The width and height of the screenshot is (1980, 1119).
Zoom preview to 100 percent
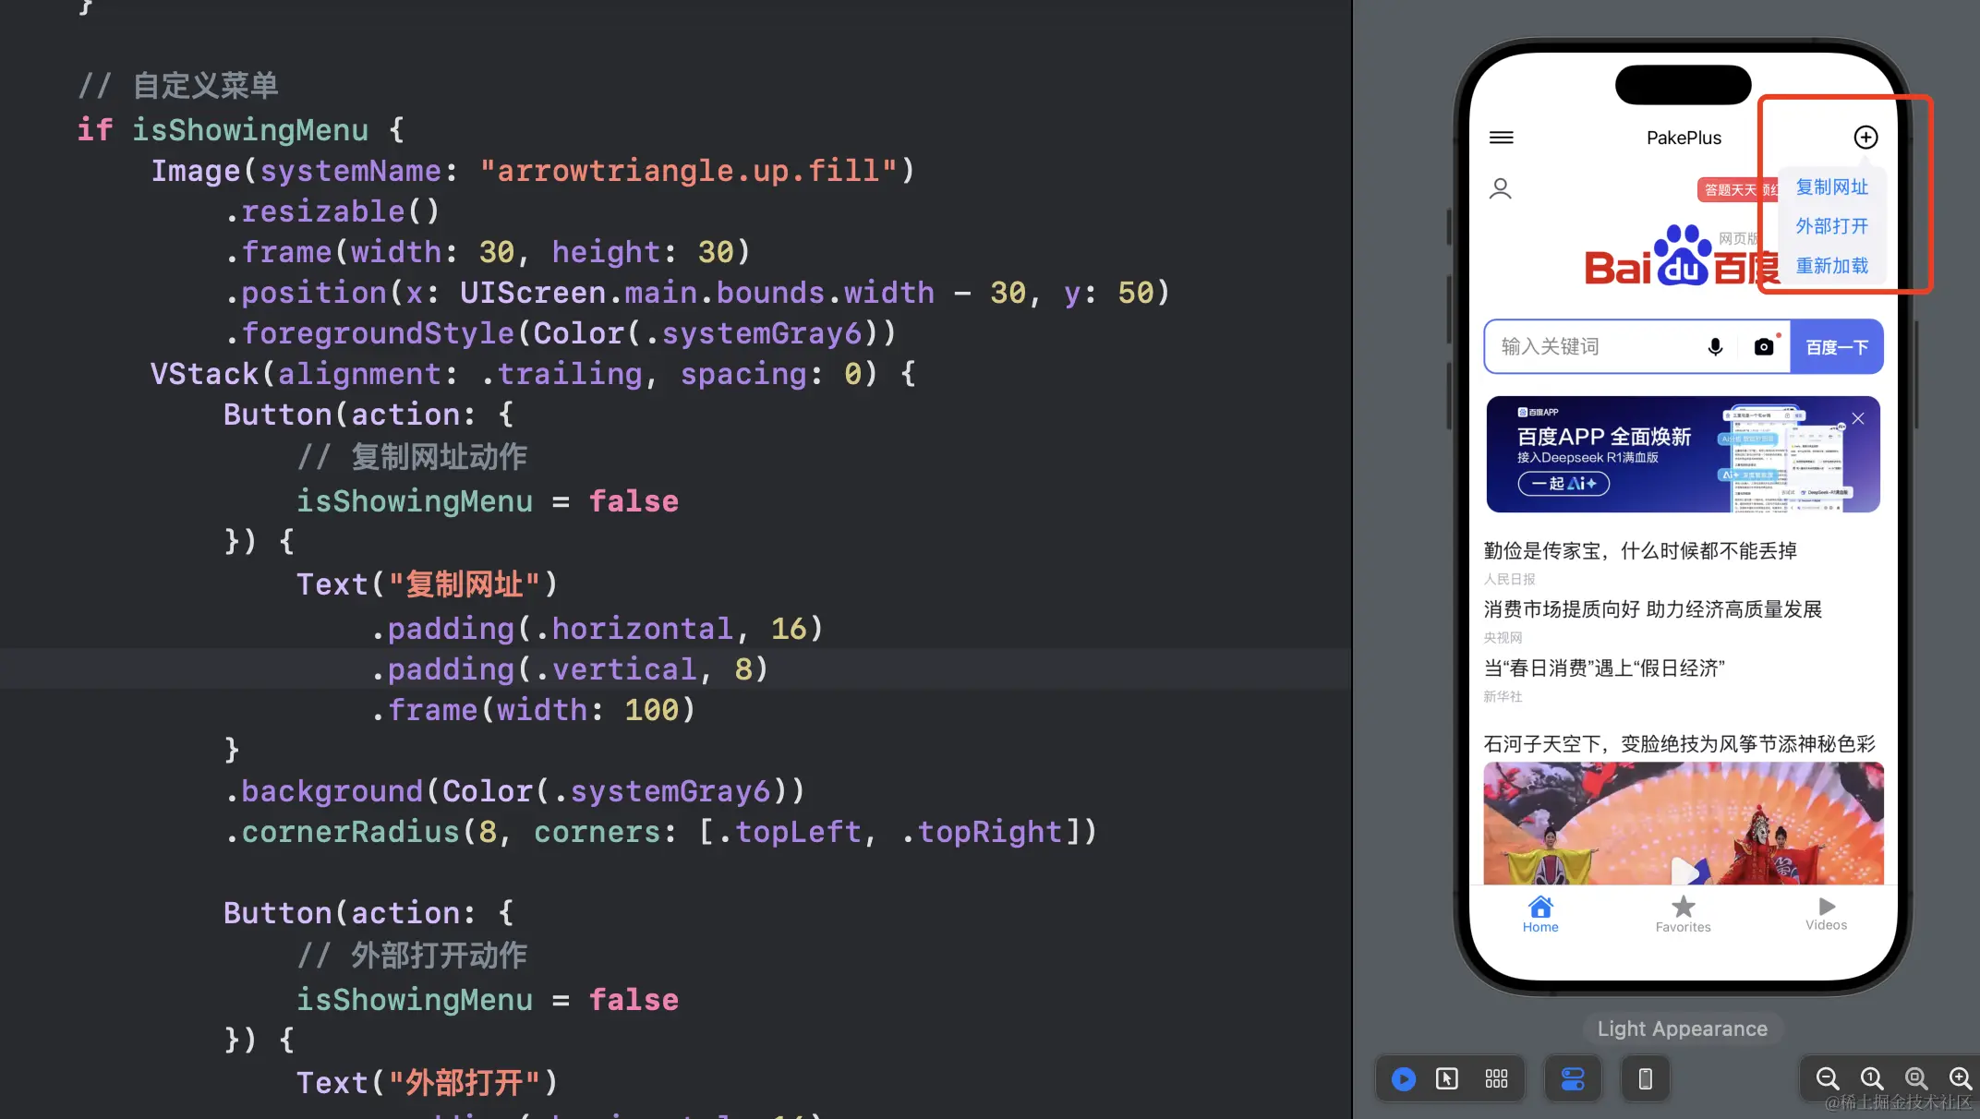(x=1871, y=1078)
